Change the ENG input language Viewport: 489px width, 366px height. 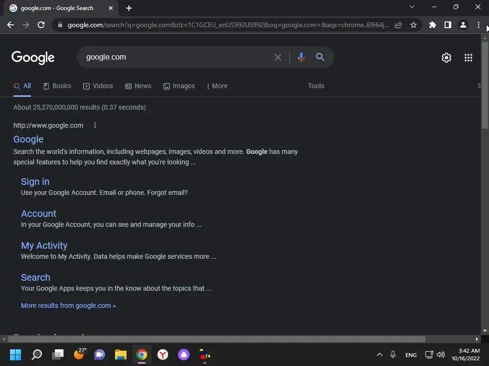411,355
